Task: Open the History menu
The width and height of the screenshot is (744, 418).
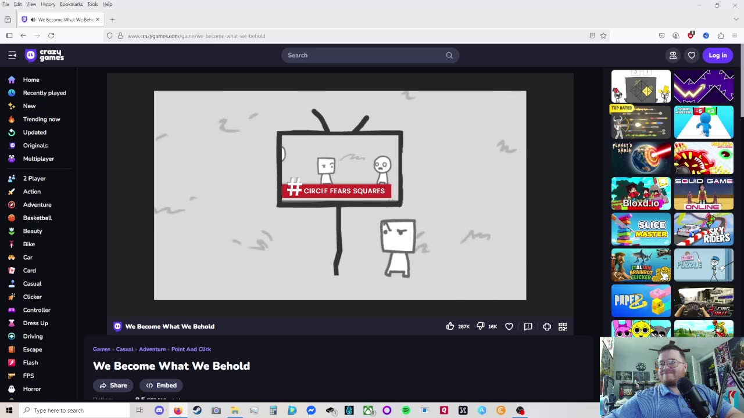Action: click(48, 4)
